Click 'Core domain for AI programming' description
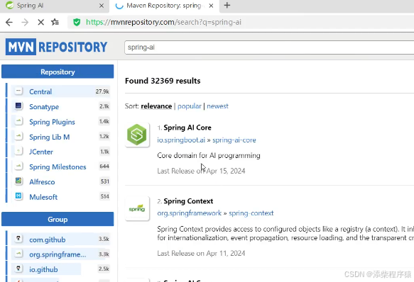The image size is (414, 282). click(x=209, y=155)
